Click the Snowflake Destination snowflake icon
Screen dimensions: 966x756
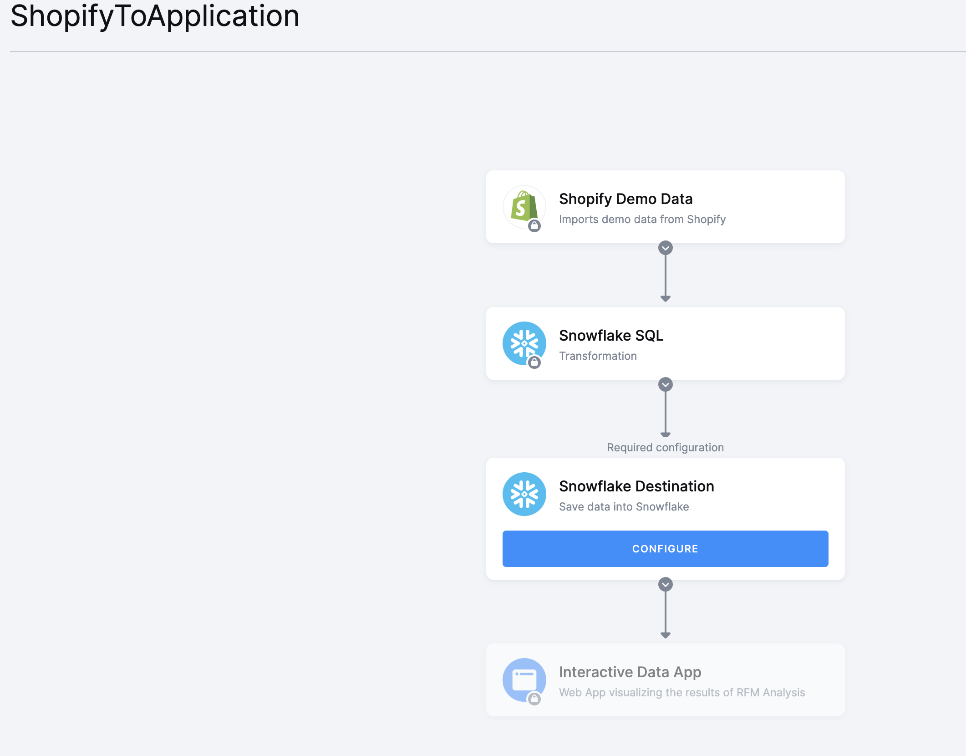[524, 494]
